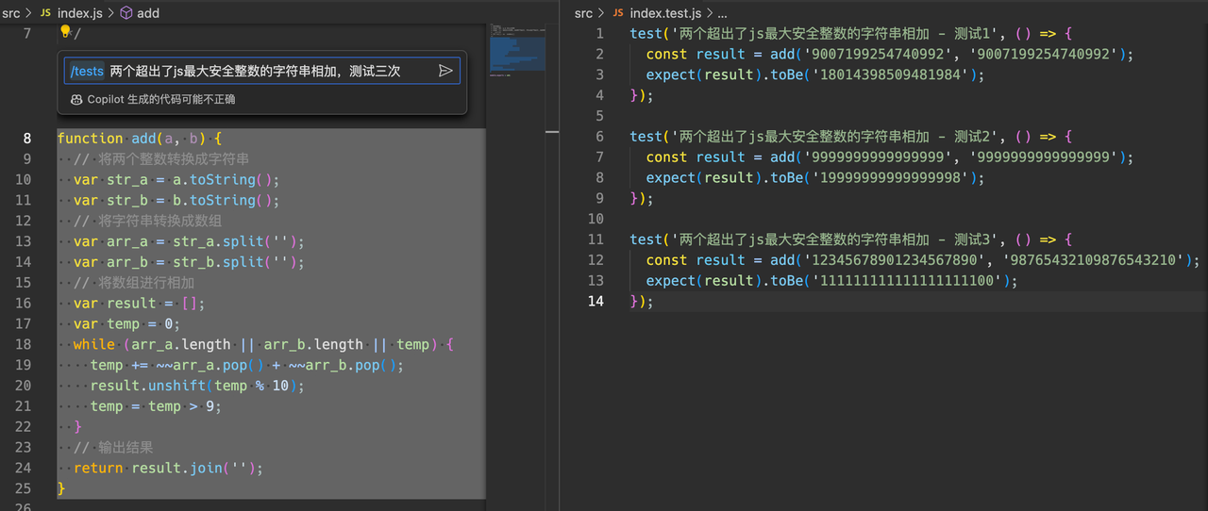Click the test title line ending '测试1'
This screenshot has width=1208, height=511.
click(851, 33)
